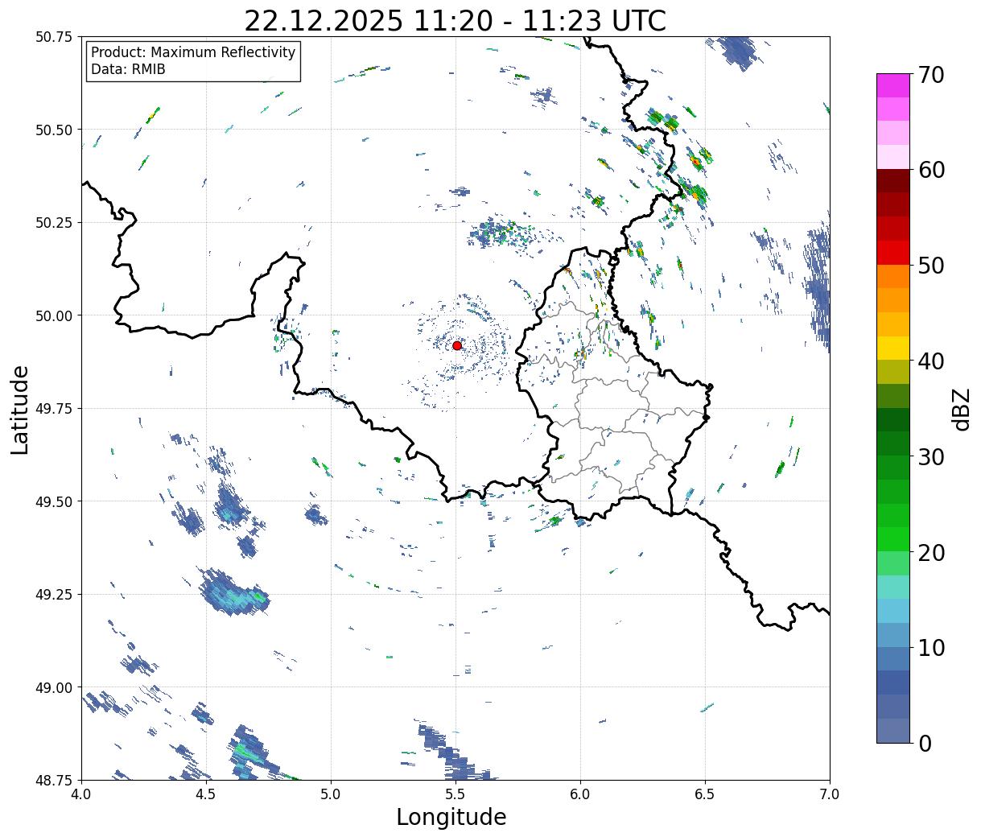This screenshot has height=837, width=981.
Task: Click the 7.0 longitude tick label
Action: pos(830,794)
